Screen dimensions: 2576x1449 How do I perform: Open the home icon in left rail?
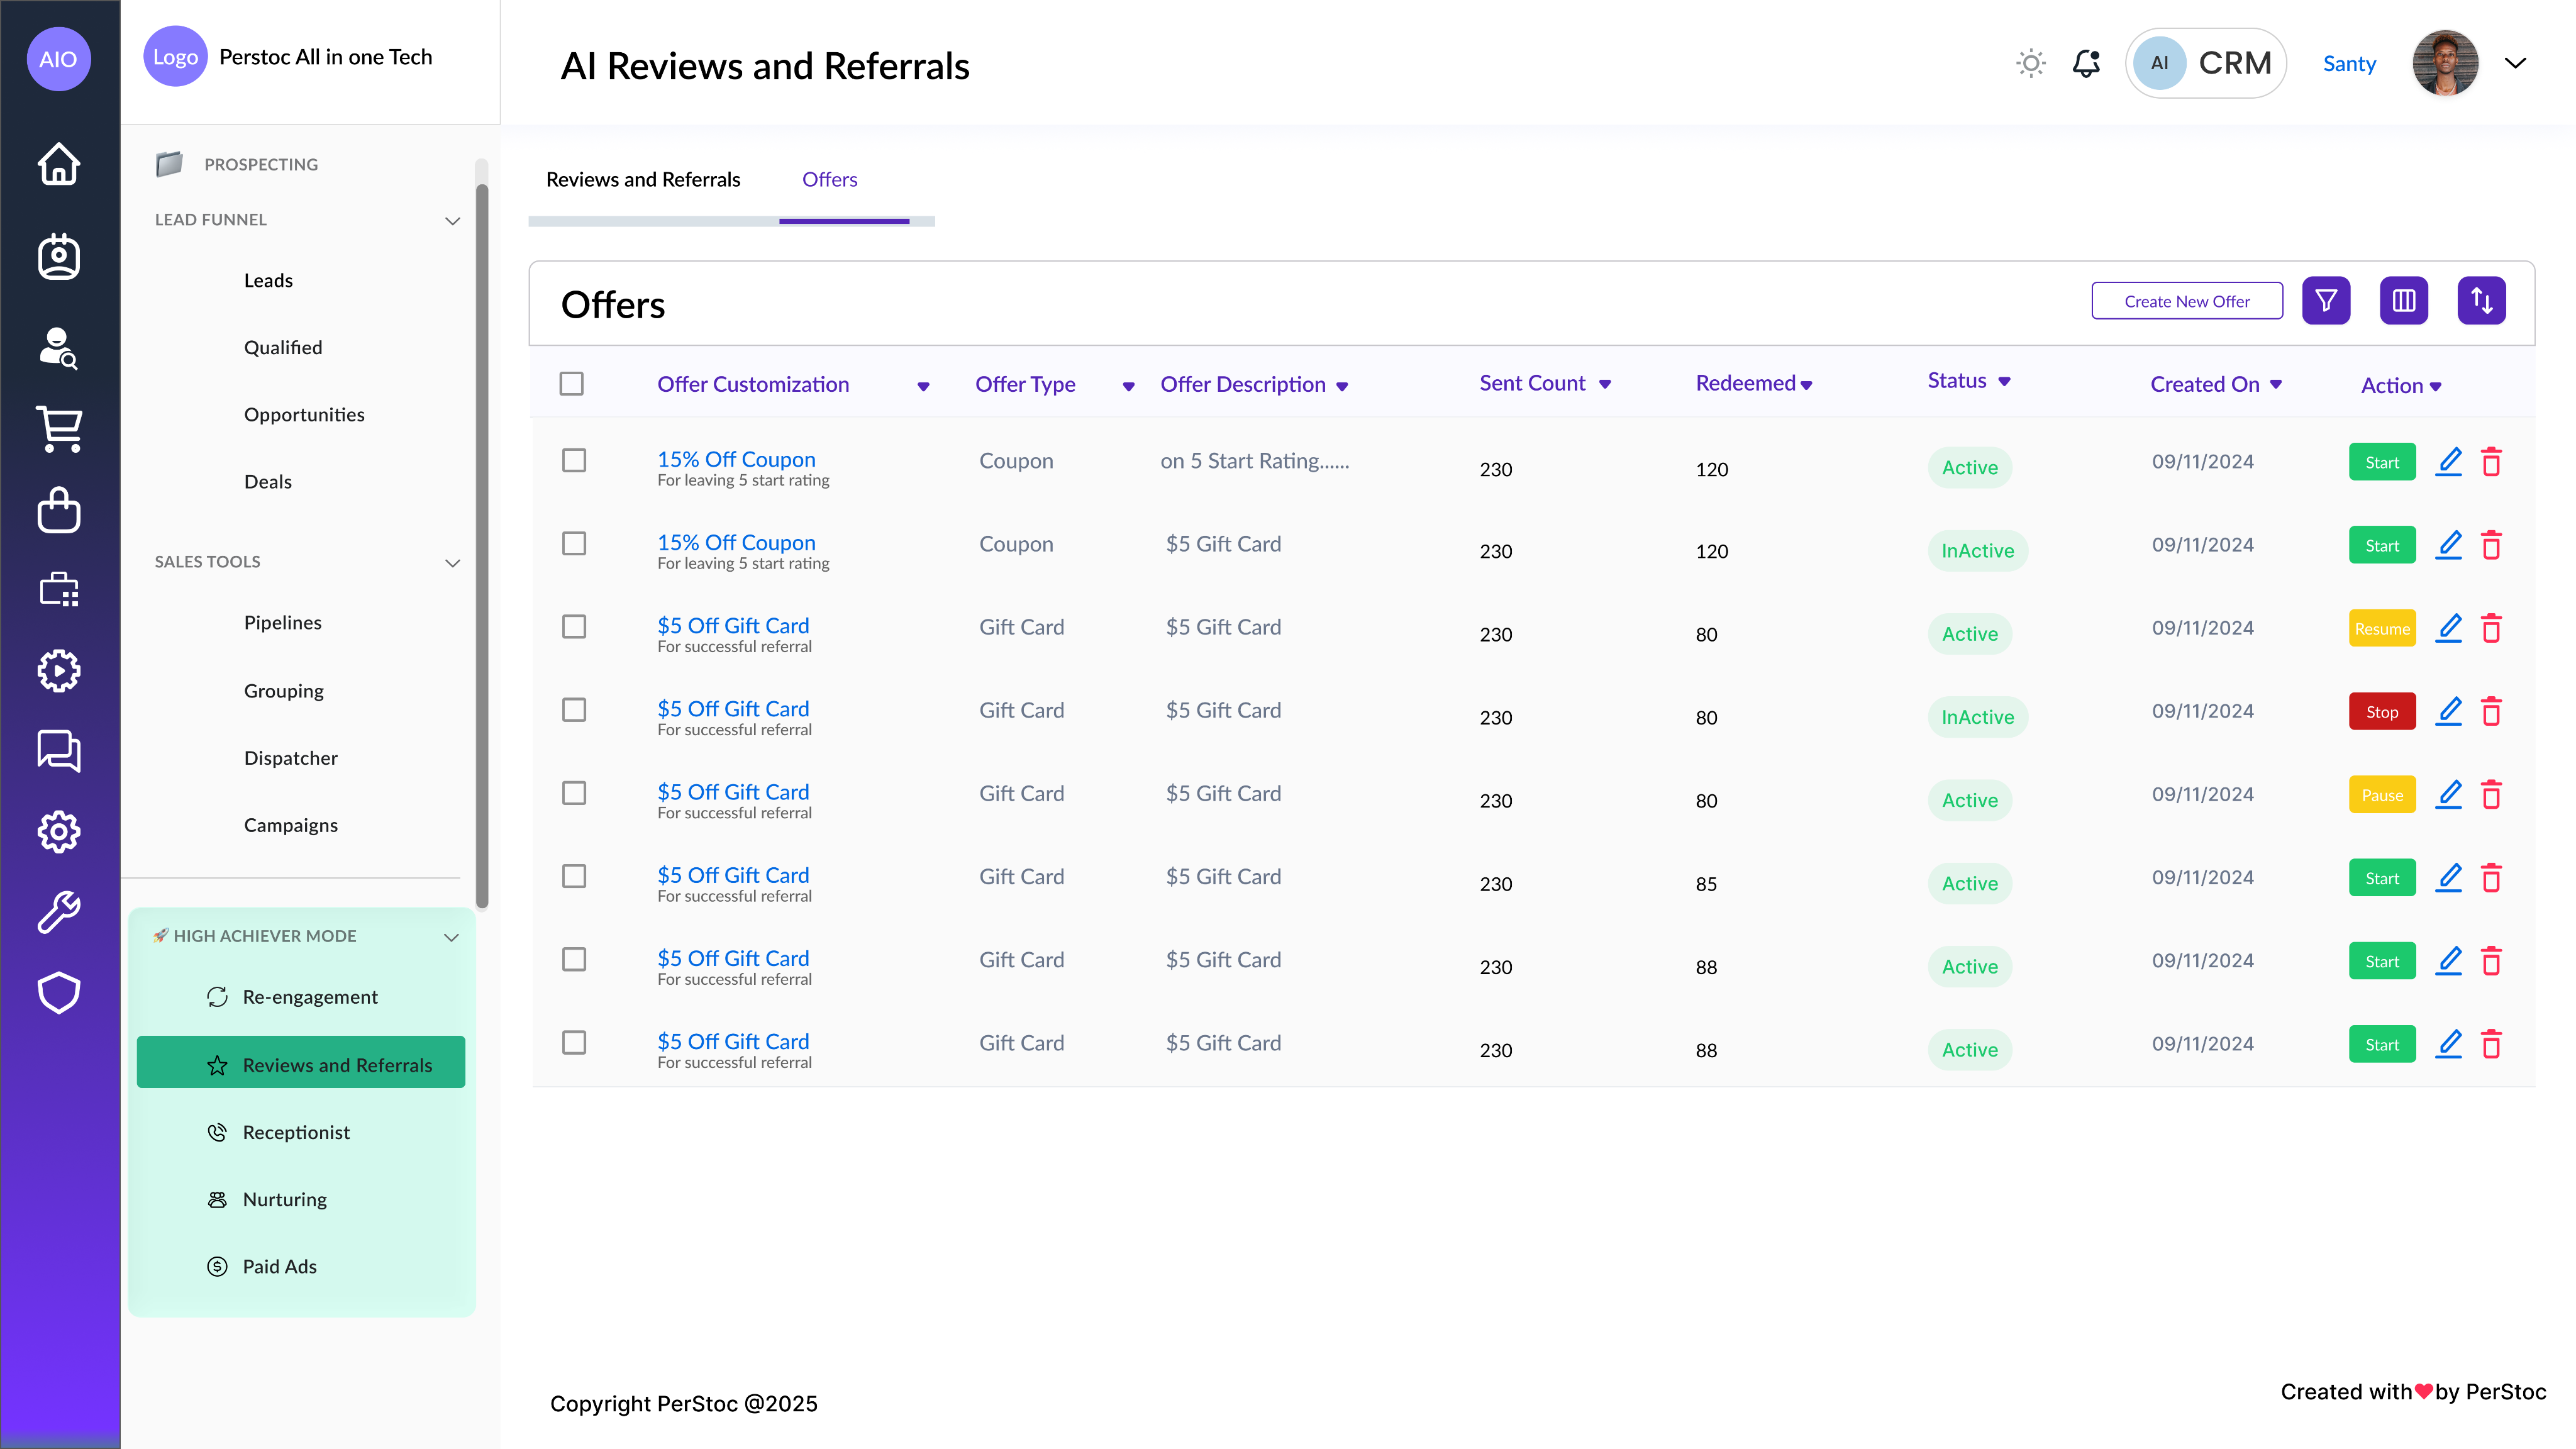tap(59, 164)
